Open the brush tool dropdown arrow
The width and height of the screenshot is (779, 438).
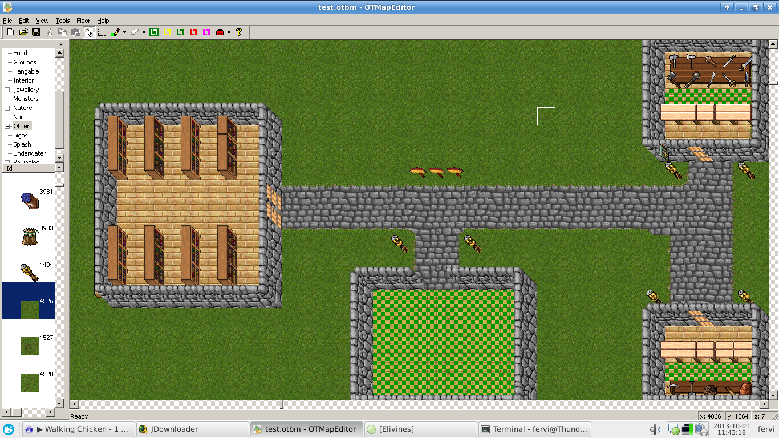(124, 33)
